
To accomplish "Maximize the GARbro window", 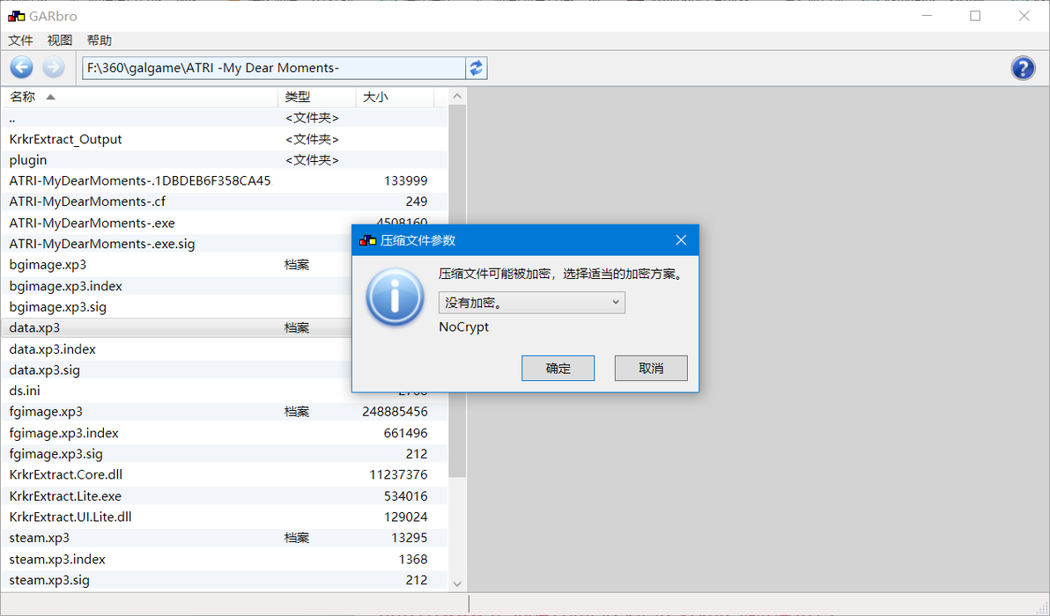I will [975, 16].
